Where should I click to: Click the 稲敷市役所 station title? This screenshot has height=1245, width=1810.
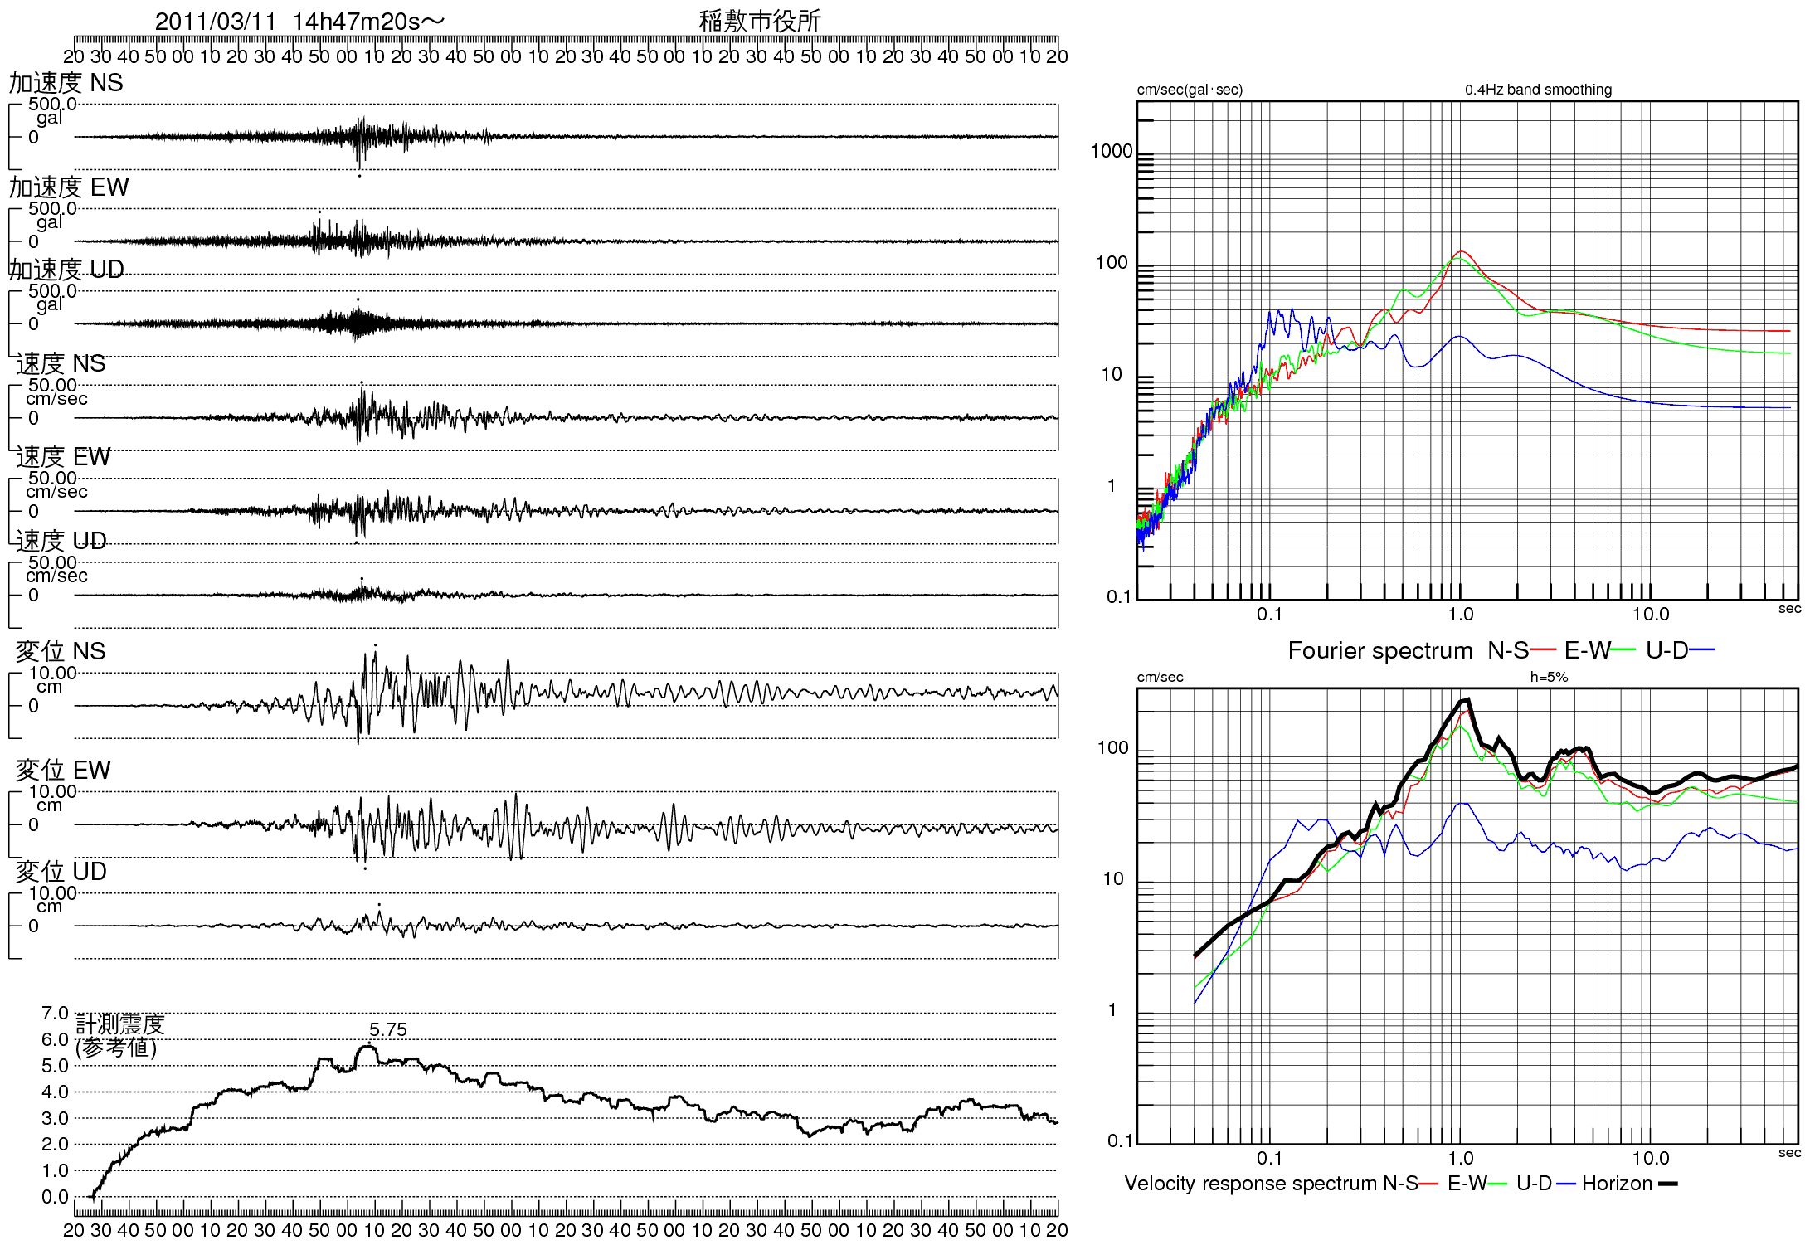point(759,22)
